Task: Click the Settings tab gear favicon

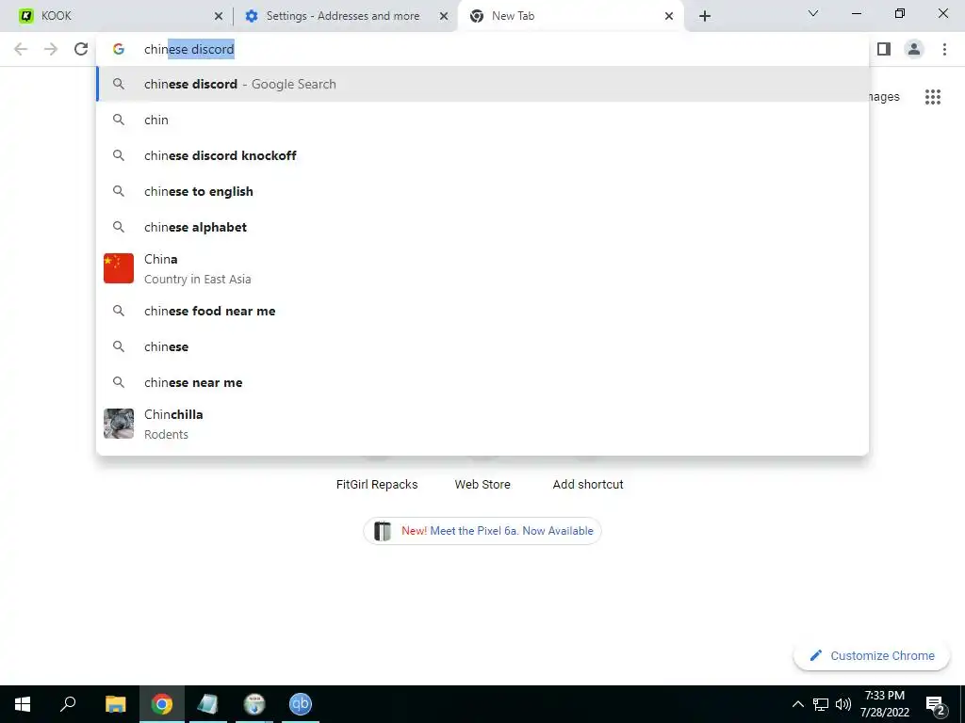Action: (x=251, y=16)
